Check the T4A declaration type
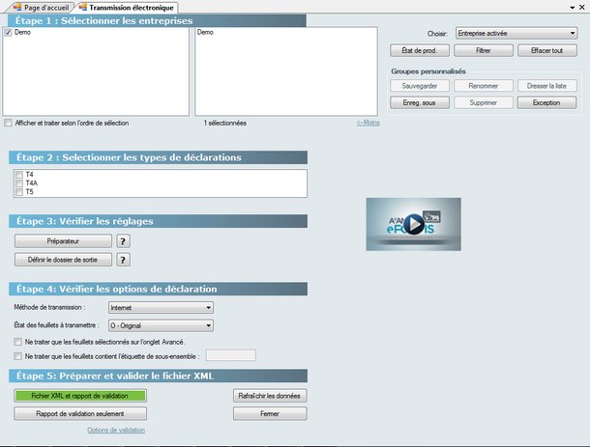Screen dimensions: 590x447 [19, 183]
